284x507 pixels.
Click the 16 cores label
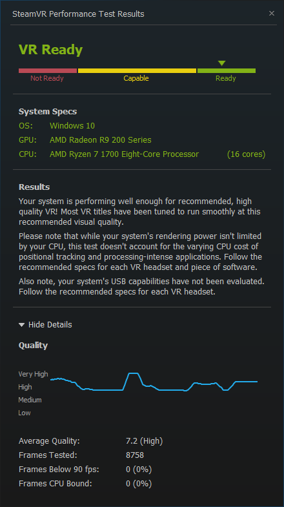tap(246, 154)
